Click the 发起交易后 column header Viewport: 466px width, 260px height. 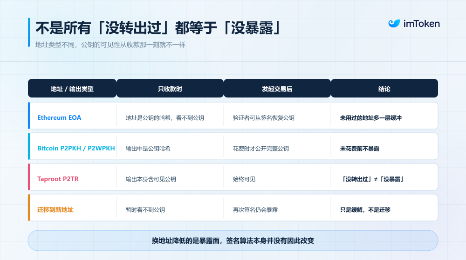pos(277,89)
